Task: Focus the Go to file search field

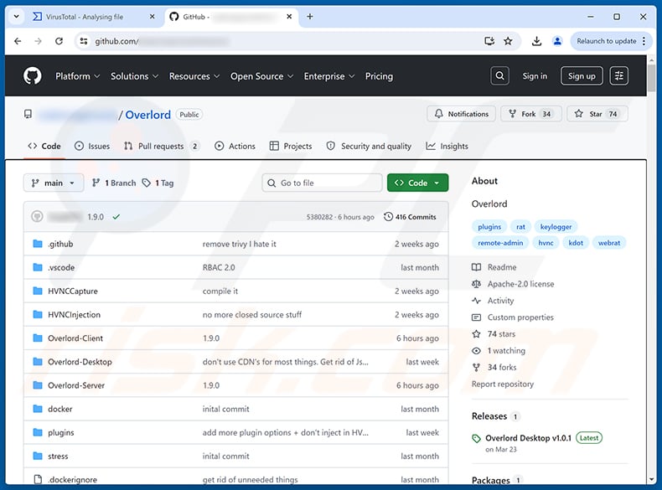Action: click(x=322, y=183)
